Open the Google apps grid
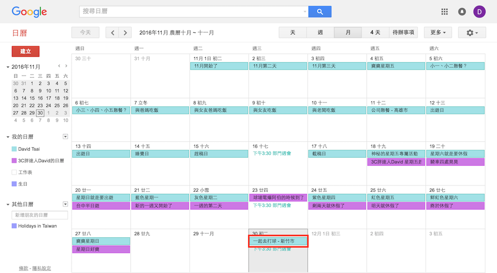The height and width of the screenshot is (273, 497). coord(444,11)
